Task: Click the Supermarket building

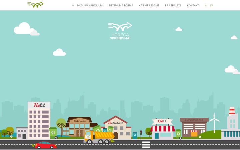Action: (194, 127)
